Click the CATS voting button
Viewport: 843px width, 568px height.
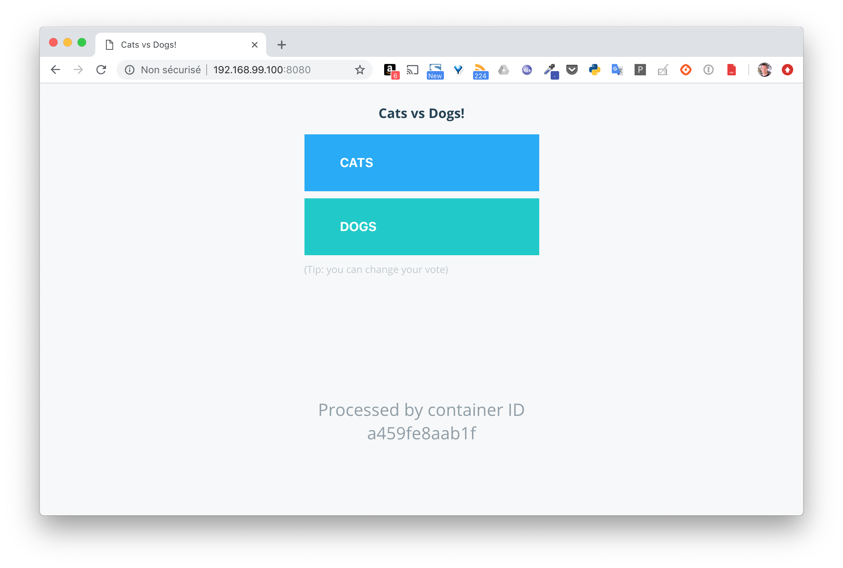[x=421, y=162]
